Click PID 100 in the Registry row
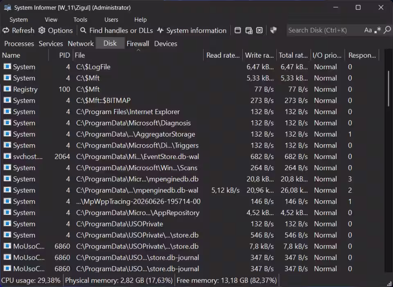Viewport: 393px width, 287px height. pyautogui.click(x=64, y=89)
